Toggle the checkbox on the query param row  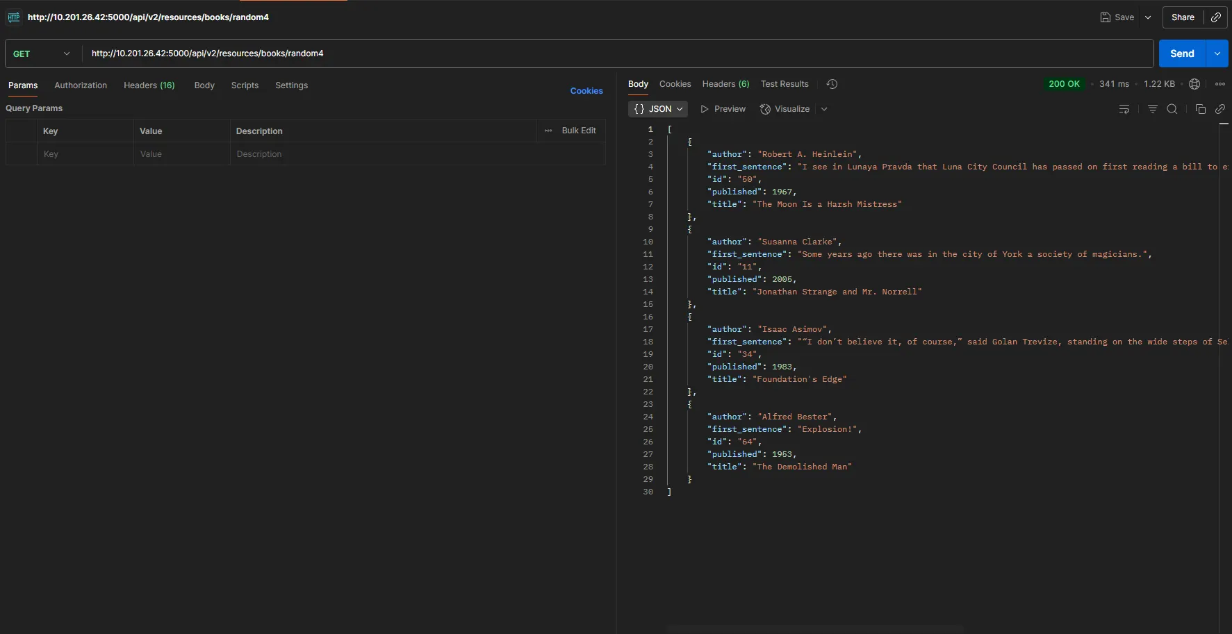click(21, 154)
